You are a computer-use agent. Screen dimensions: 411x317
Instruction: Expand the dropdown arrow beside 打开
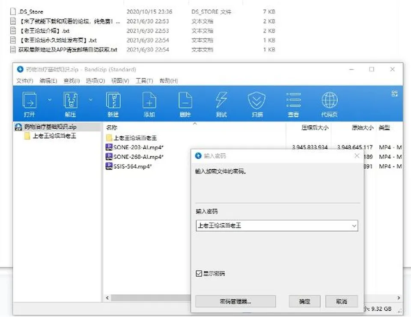50,100
